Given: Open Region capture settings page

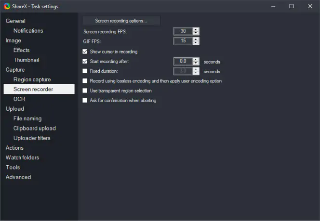Looking at the screenshot, I should [32, 79].
